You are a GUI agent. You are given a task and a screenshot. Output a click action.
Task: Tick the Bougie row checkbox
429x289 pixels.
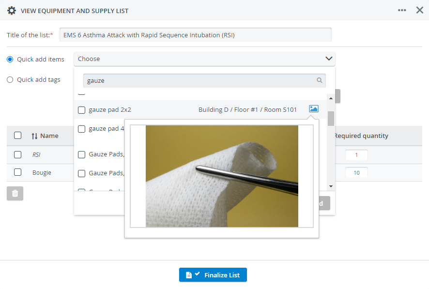coord(18,172)
